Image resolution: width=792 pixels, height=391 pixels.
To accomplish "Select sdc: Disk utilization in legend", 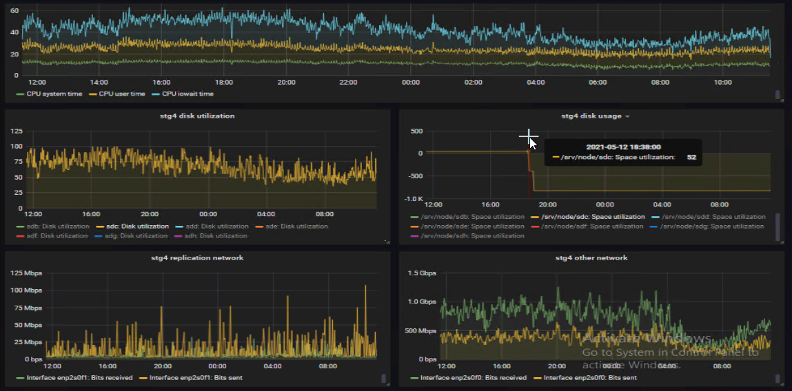I will click(138, 226).
